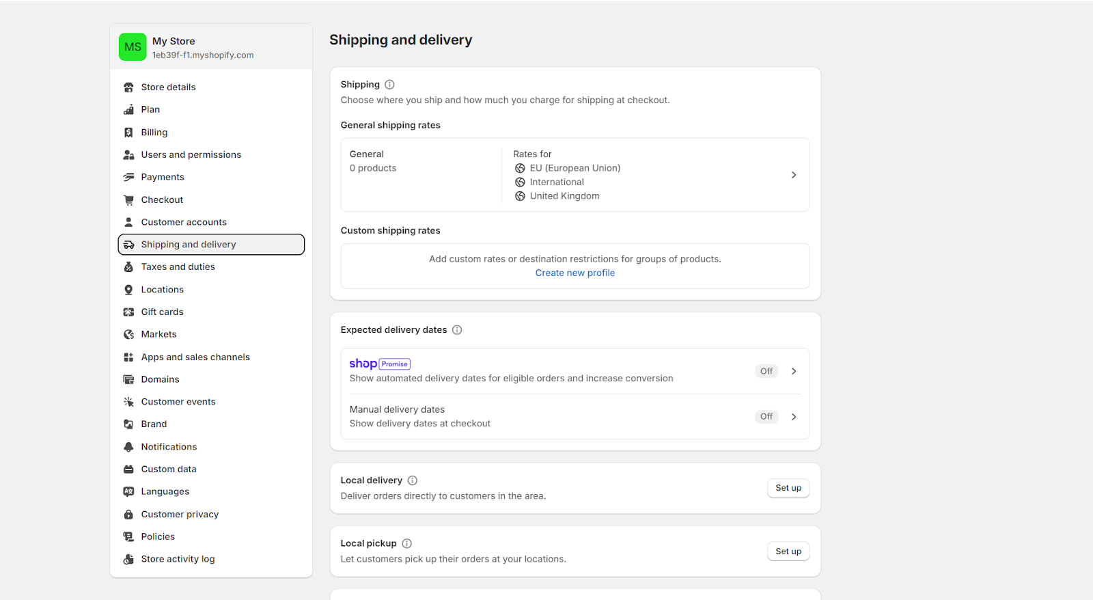This screenshot has height=600, width=1093.
Task: Go to Notifications settings
Action: tap(211, 447)
